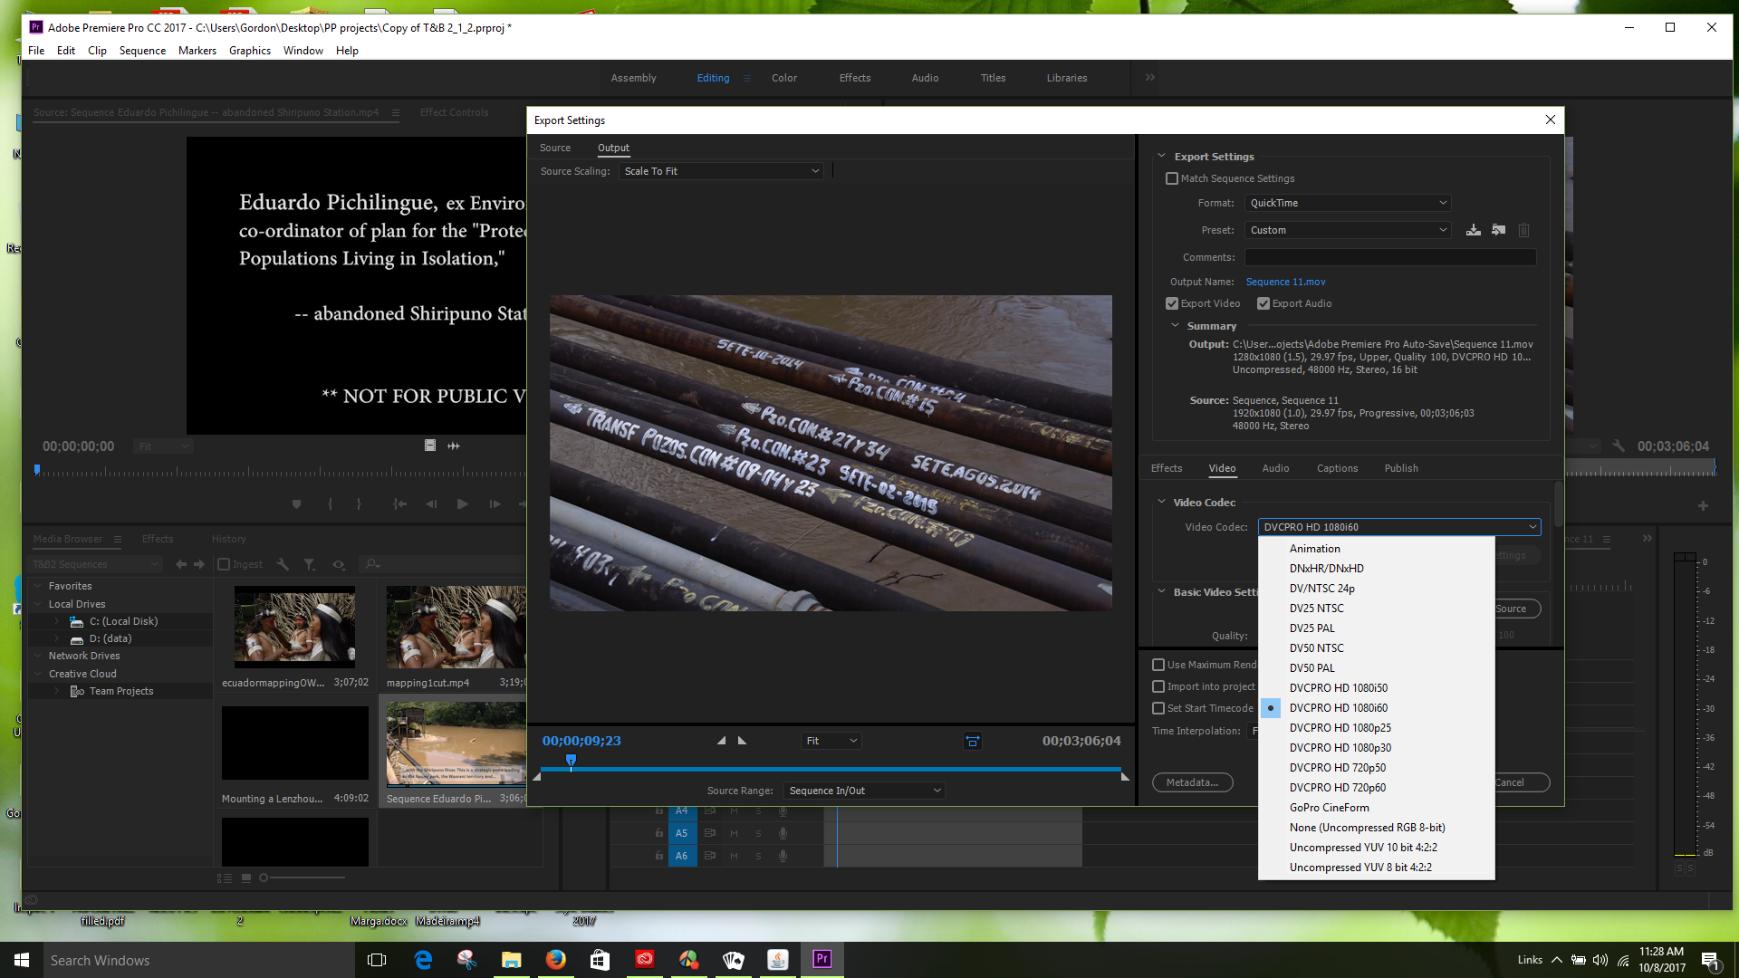Click the Save Preset icon

point(1474,230)
